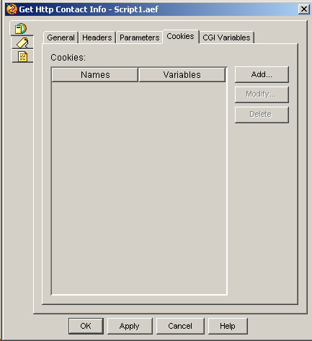Select the globe step-properties side tab icon
This screenshot has height=341, width=312.
point(21,29)
